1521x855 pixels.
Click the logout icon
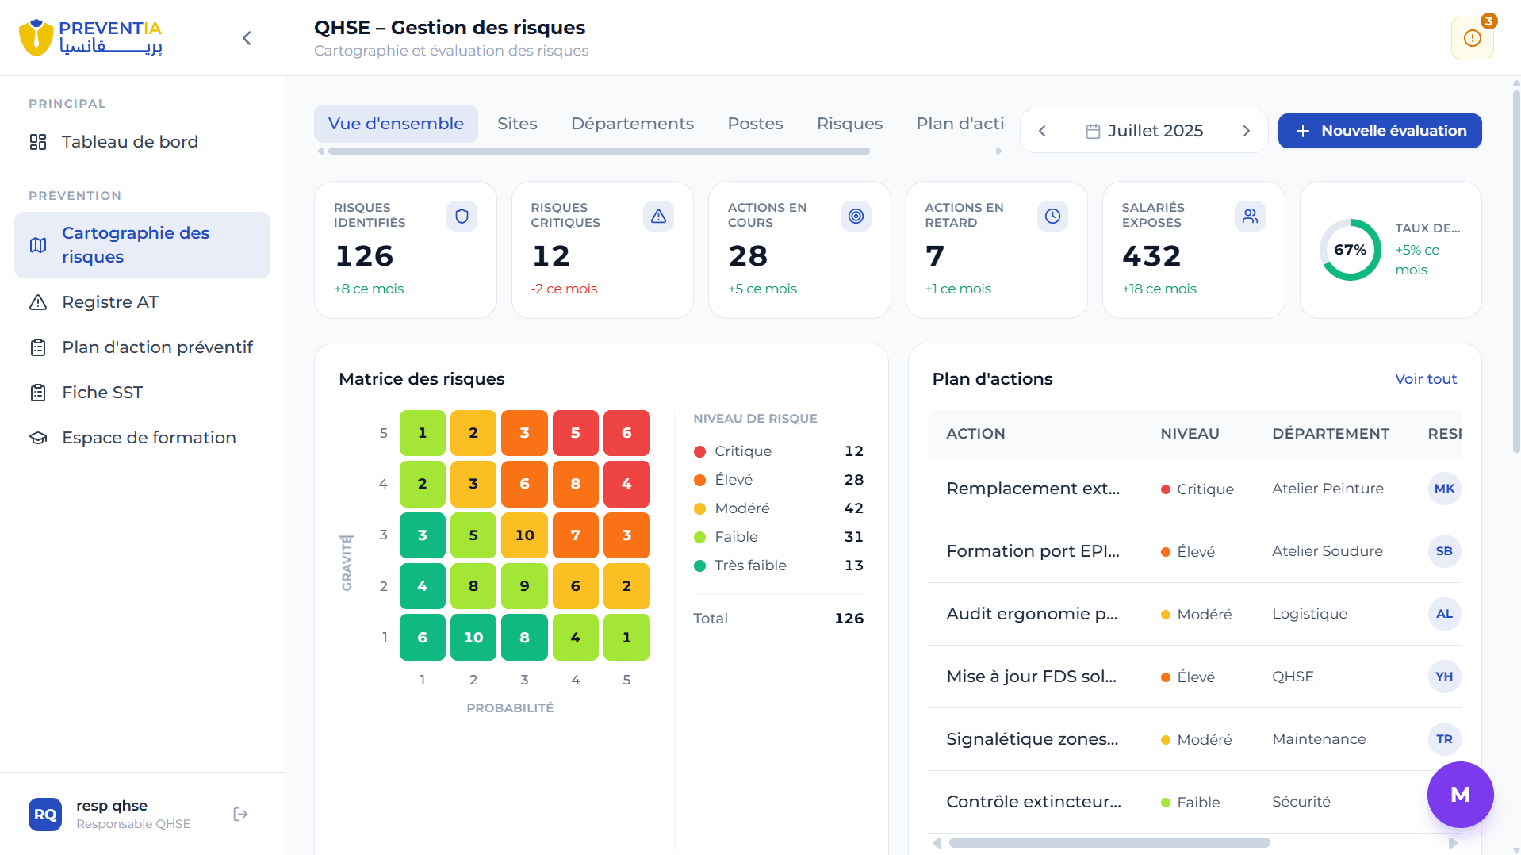[x=241, y=815]
